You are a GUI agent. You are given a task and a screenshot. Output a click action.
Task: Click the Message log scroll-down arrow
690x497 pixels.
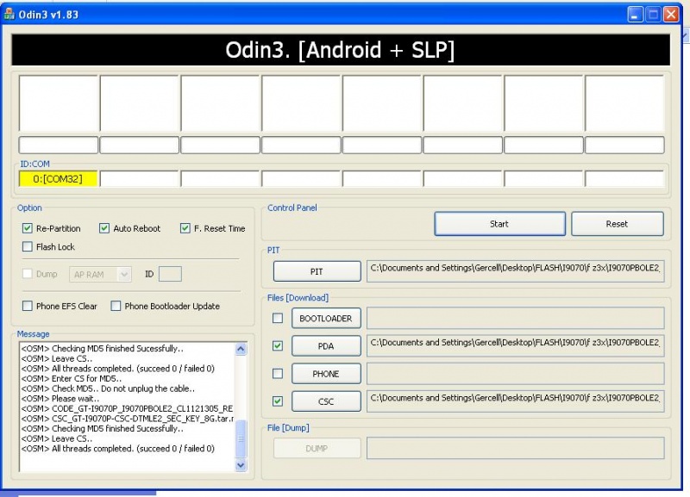click(241, 465)
